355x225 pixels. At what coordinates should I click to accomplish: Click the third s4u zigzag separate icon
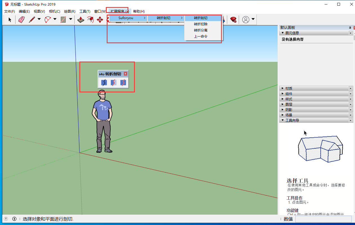pyautogui.click(x=123, y=83)
